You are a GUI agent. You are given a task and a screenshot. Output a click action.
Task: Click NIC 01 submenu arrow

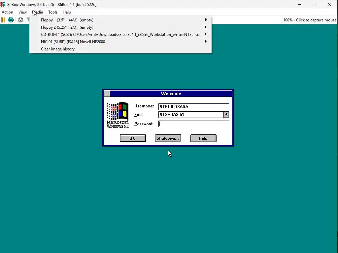tap(206, 42)
